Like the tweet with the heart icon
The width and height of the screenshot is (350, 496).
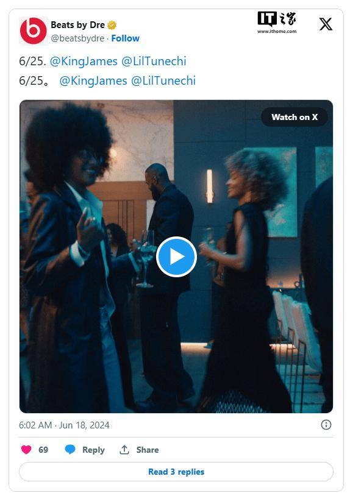click(x=26, y=450)
